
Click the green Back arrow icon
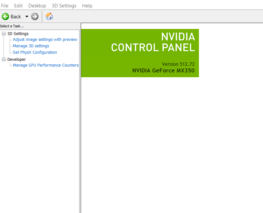pyautogui.click(x=5, y=16)
